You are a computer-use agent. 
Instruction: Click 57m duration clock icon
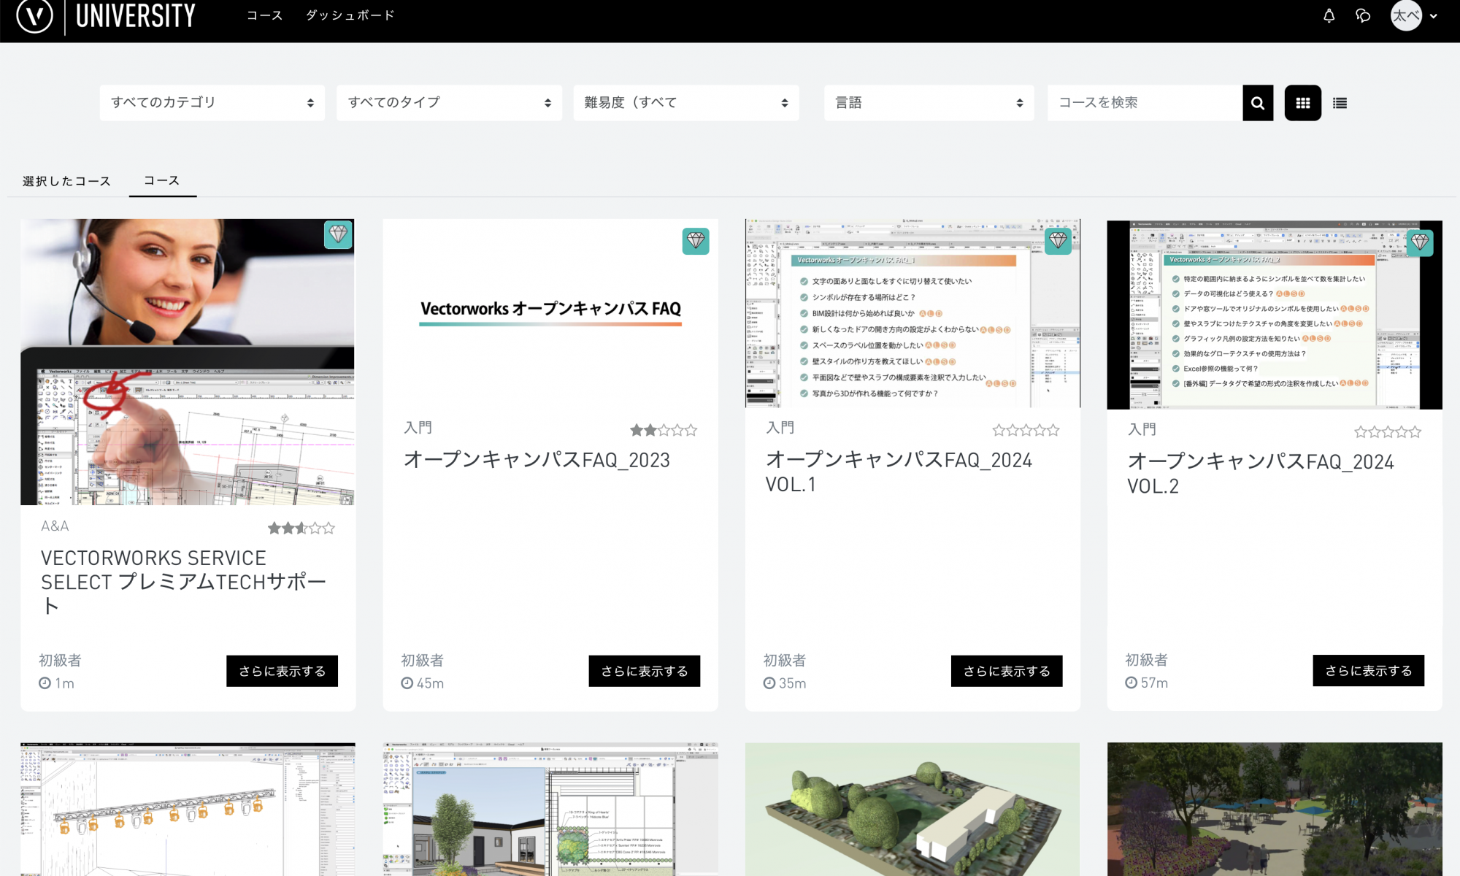pos(1131,683)
